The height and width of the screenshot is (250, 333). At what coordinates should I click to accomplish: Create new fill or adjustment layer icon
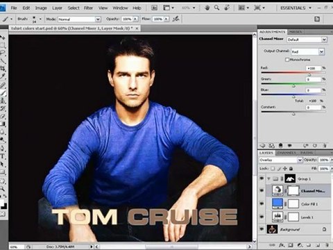pos(300,245)
